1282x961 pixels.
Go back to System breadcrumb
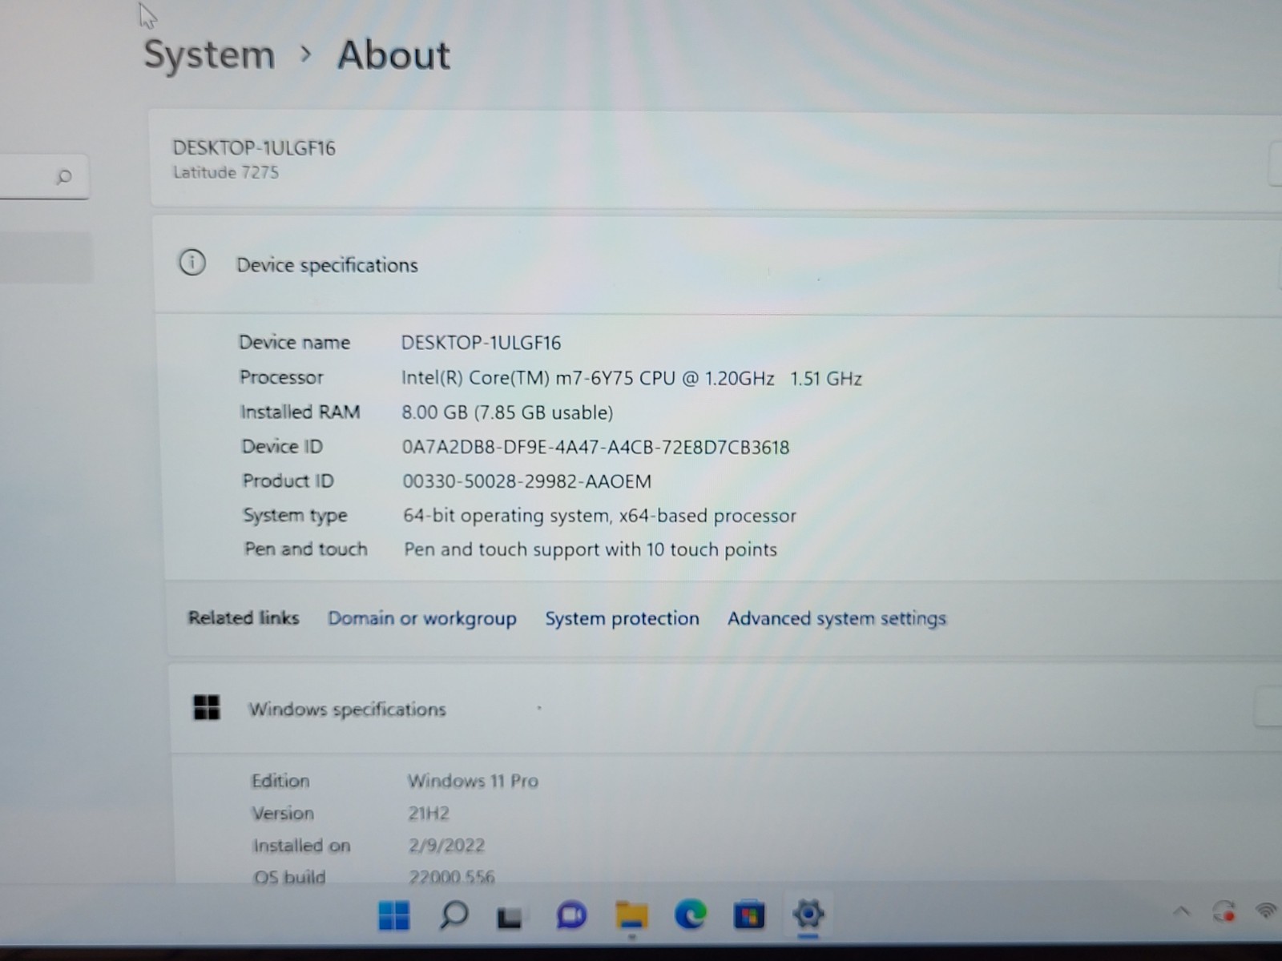coord(209,55)
